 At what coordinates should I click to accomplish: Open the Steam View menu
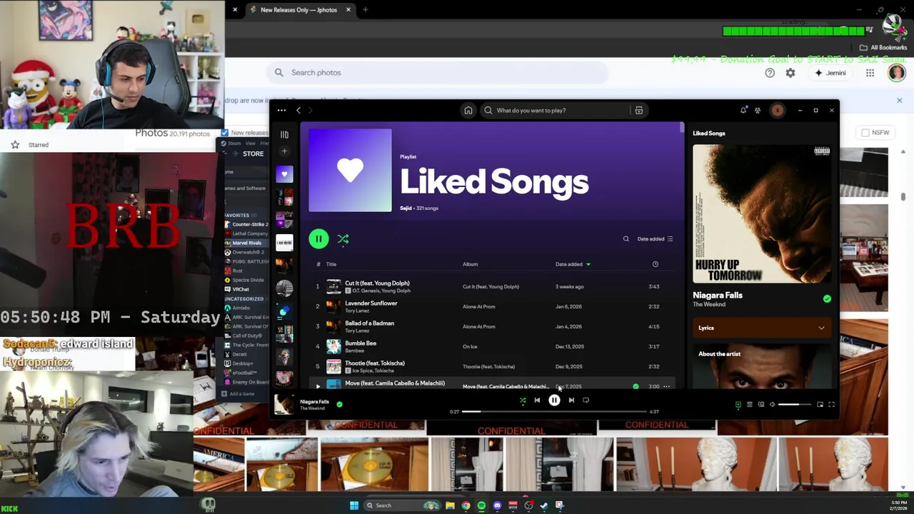point(251,143)
